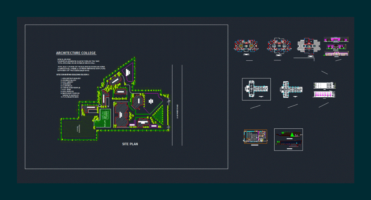This screenshot has width=371, height=200.
Task: Select the framed section drawings sheet
Action: pos(288,140)
